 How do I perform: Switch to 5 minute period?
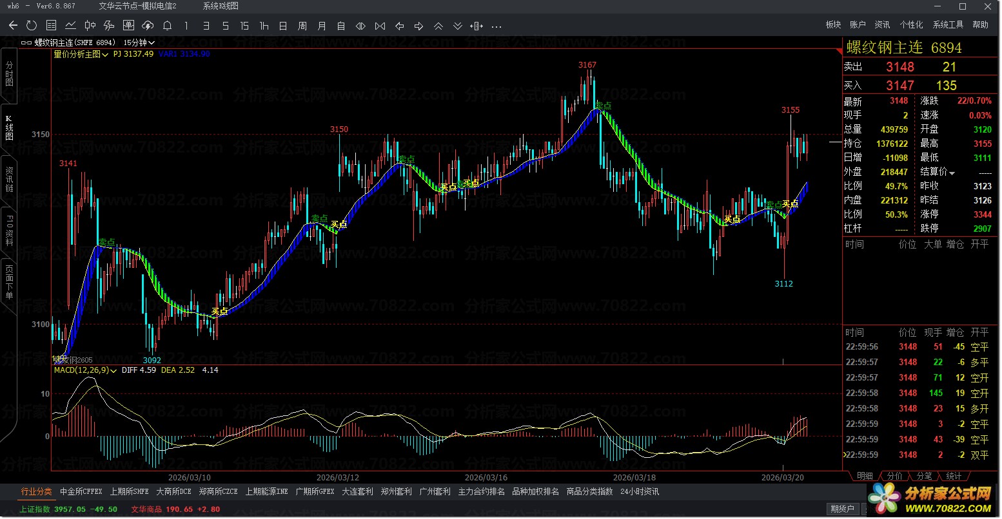click(x=225, y=26)
